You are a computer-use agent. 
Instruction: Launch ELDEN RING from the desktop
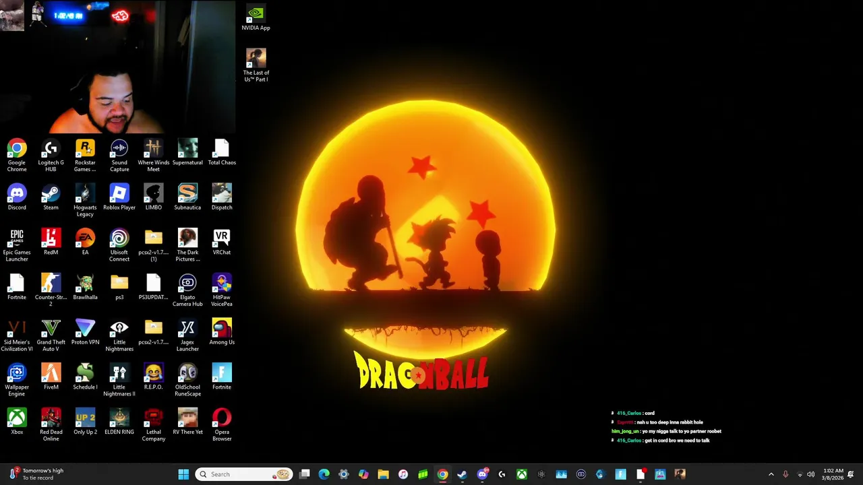click(x=119, y=422)
